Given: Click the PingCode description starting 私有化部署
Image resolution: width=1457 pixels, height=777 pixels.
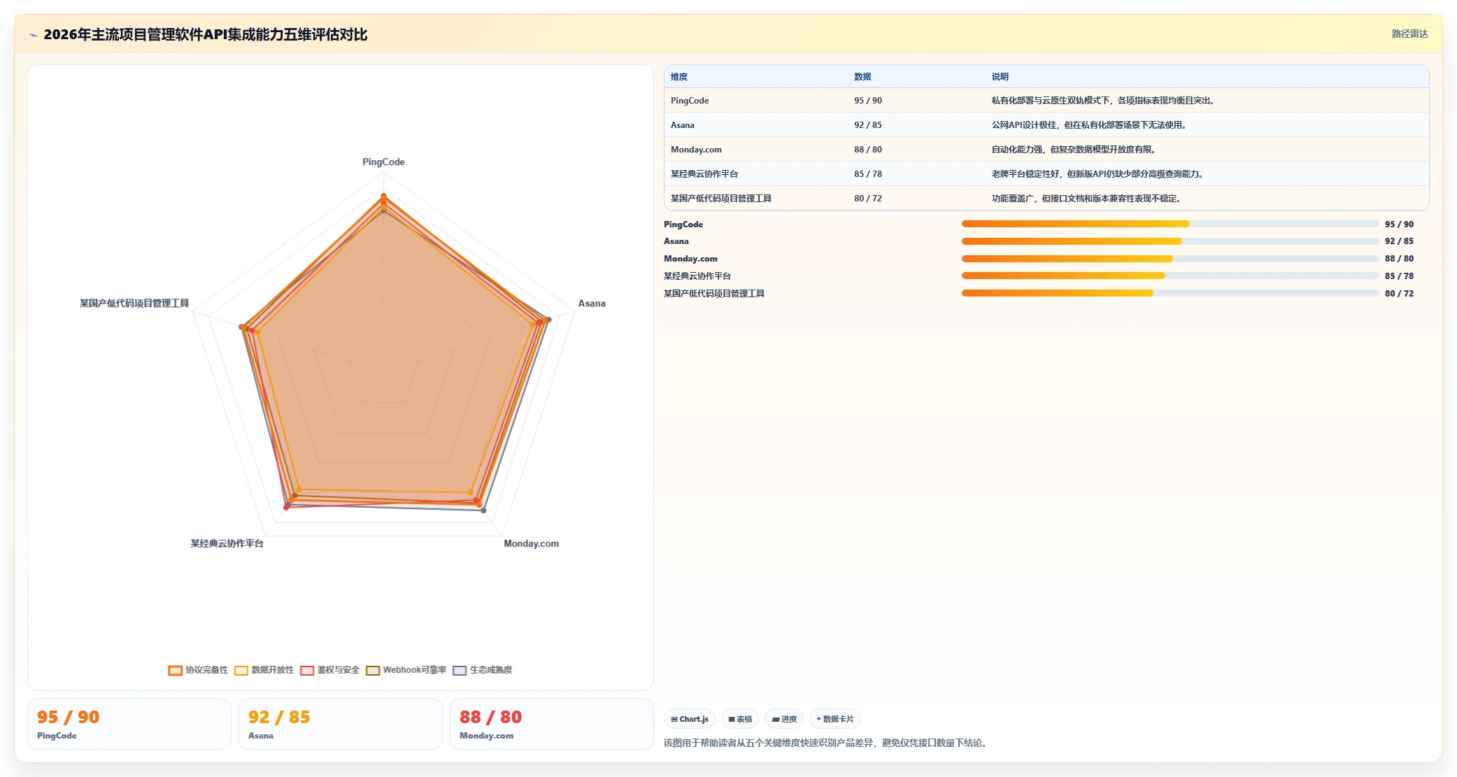Looking at the screenshot, I should point(1103,101).
